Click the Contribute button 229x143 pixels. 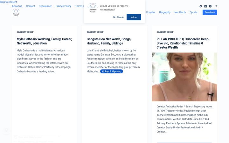click(x=210, y=12)
